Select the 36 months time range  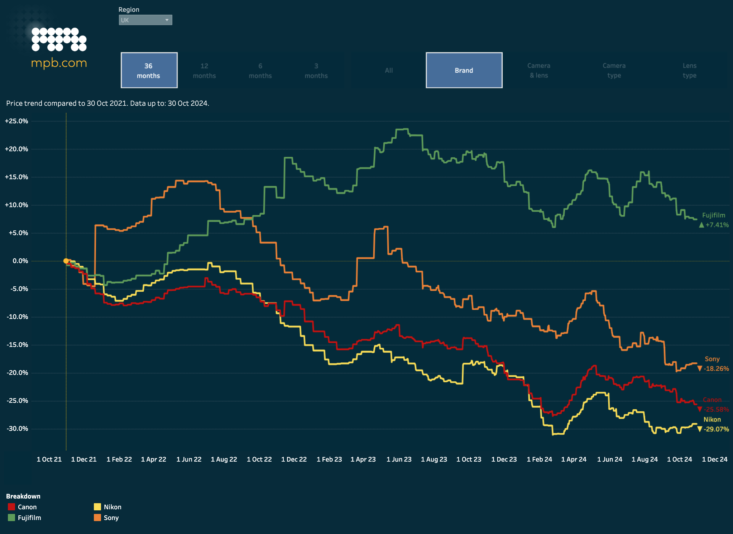coord(149,70)
